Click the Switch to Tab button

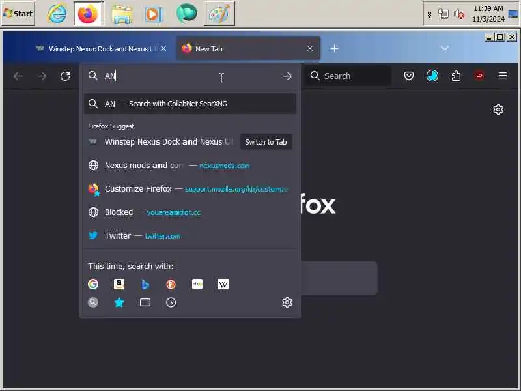[266, 142]
